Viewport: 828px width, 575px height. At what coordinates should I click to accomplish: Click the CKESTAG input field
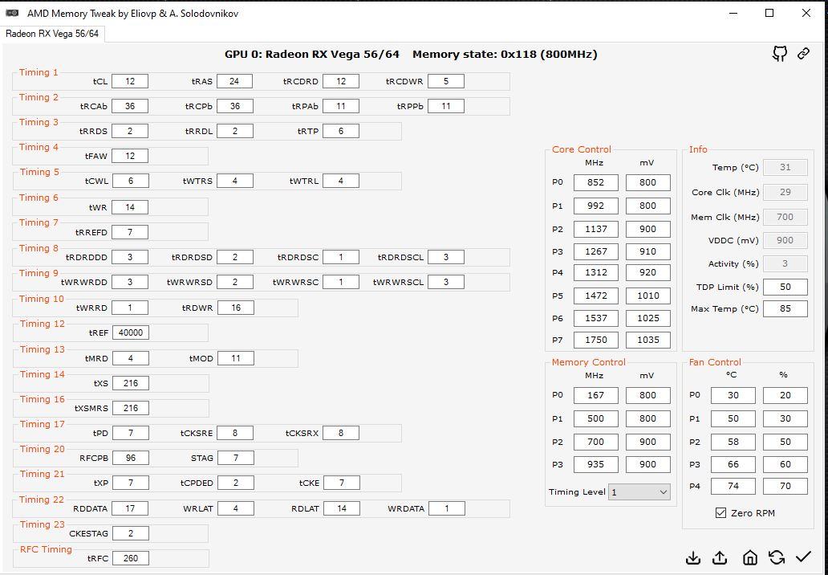click(131, 533)
